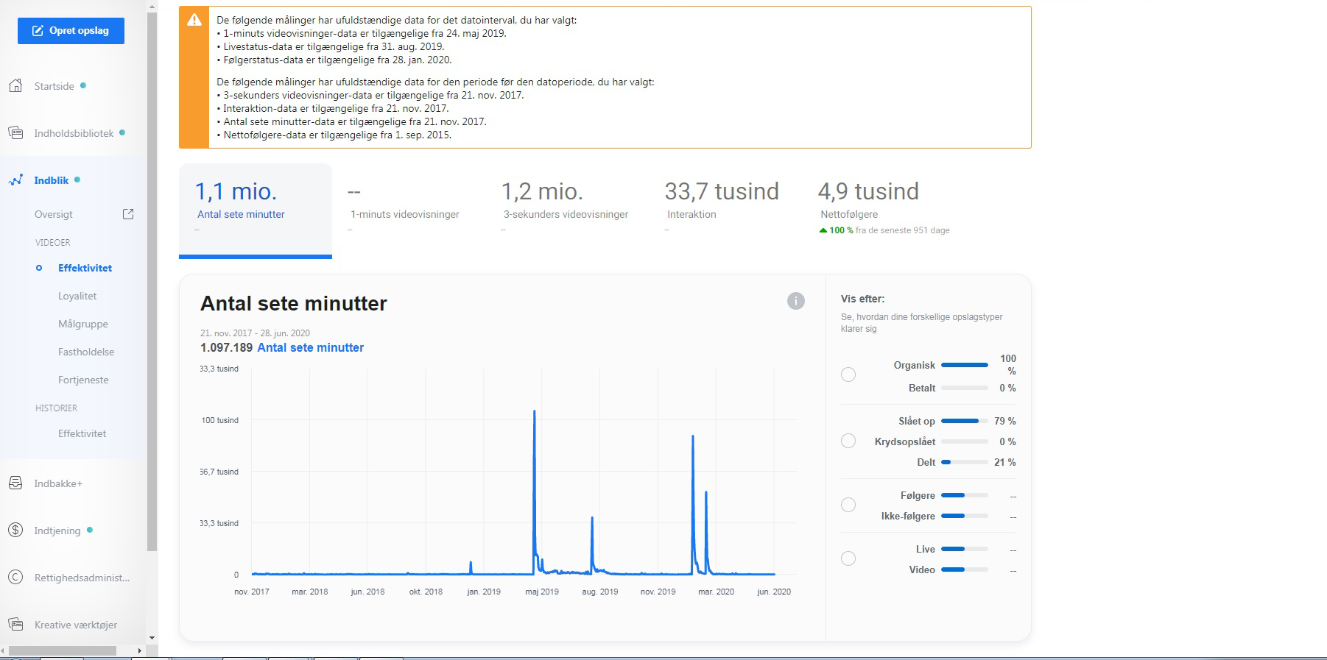Click the Rettighedsadministration copyright icon
Viewport: 1327px width, 660px height.
(15, 578)
